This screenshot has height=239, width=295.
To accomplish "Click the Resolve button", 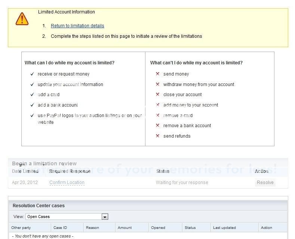I will 265,183.
